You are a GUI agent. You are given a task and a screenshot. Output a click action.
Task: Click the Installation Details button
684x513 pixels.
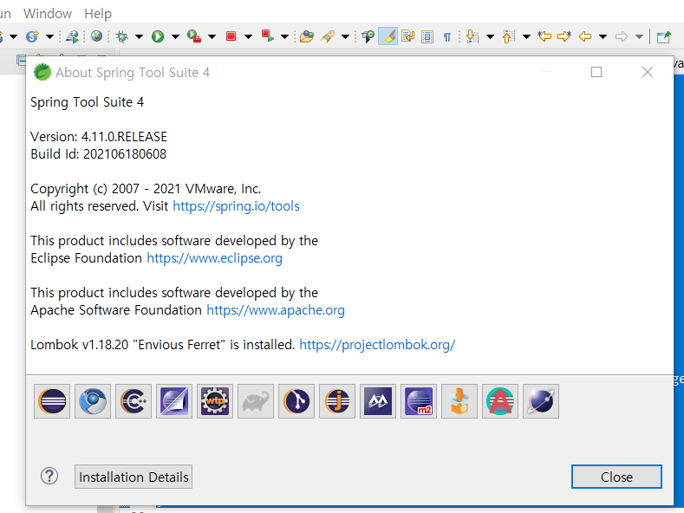click(134, 477)
